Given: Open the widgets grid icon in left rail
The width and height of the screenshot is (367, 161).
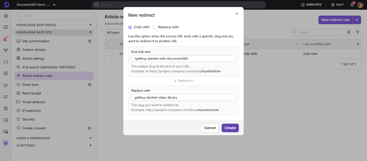Looking at the screenshot, I should click(x=6, y=109).
